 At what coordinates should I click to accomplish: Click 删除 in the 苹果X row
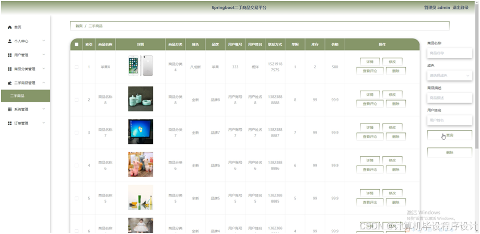pos(396,71)
